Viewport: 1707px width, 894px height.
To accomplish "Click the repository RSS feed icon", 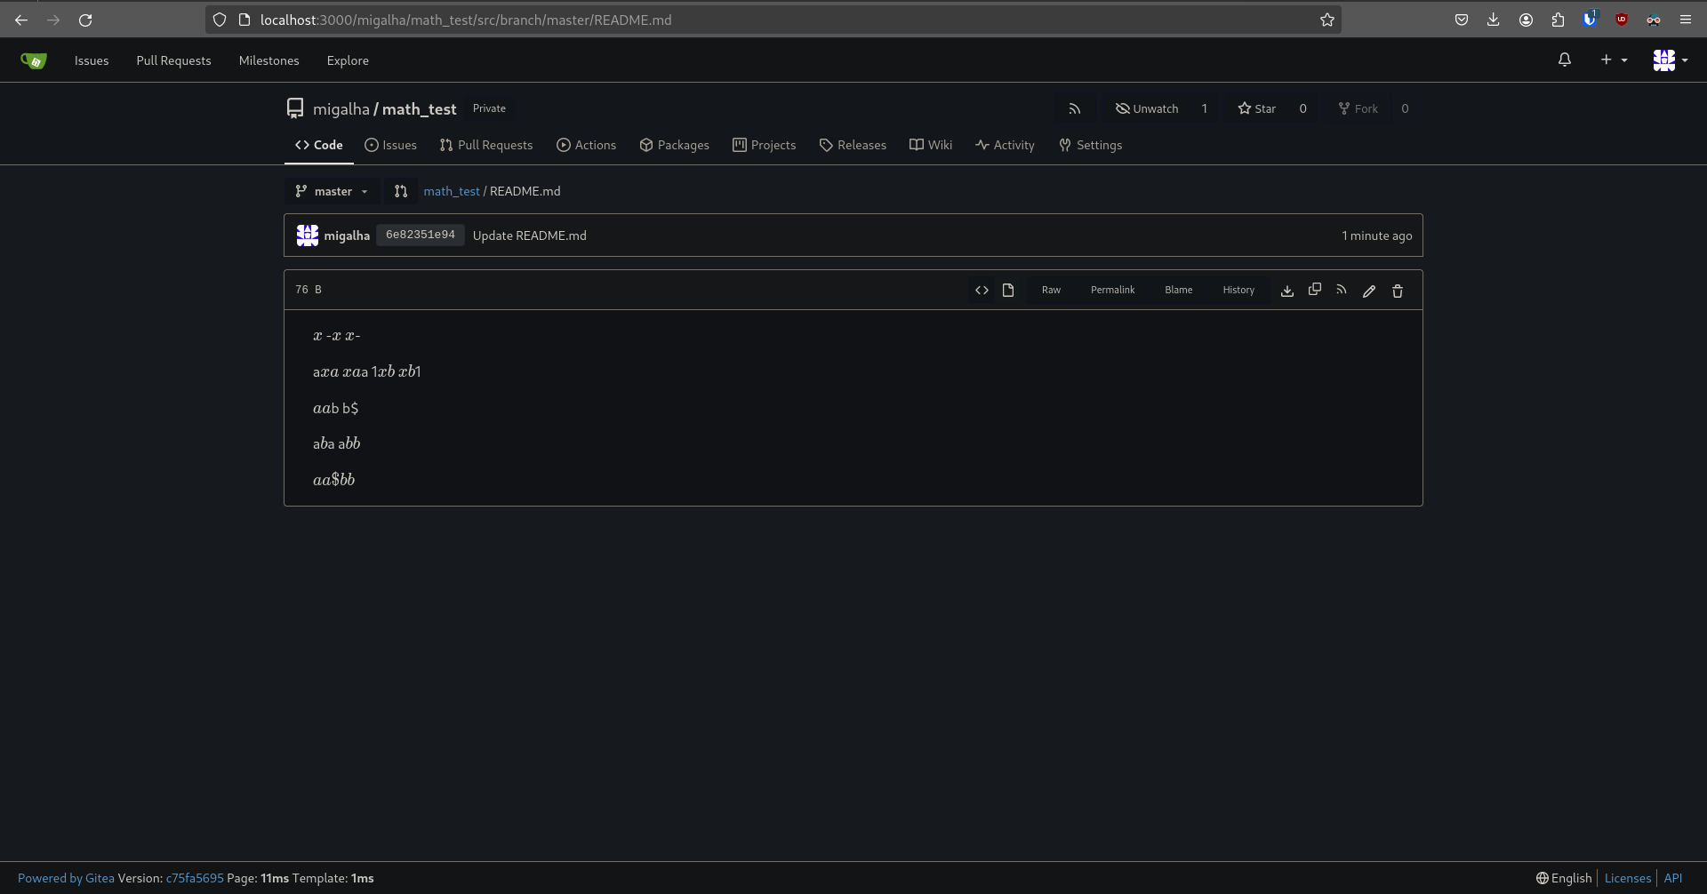I will point(1074,108).
